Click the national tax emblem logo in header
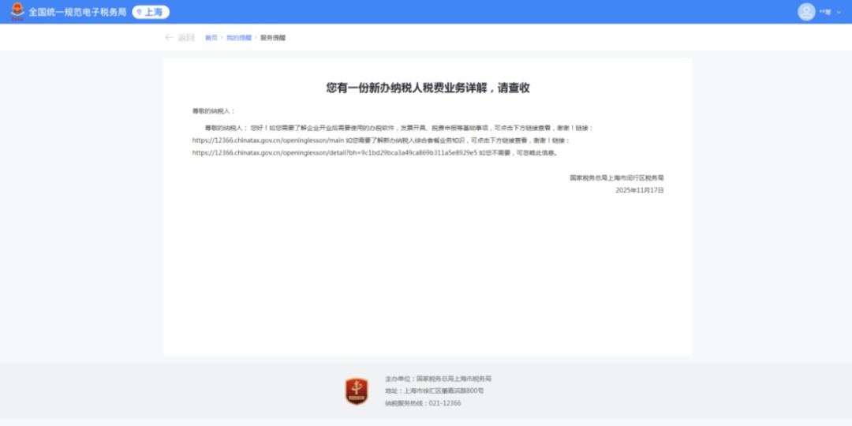This screenshot has height=426, width=852. pos(17,12)
